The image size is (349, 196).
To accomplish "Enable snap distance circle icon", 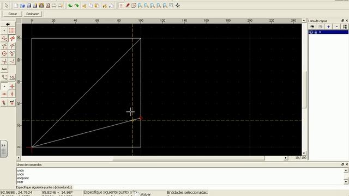I will pos(4,53).
